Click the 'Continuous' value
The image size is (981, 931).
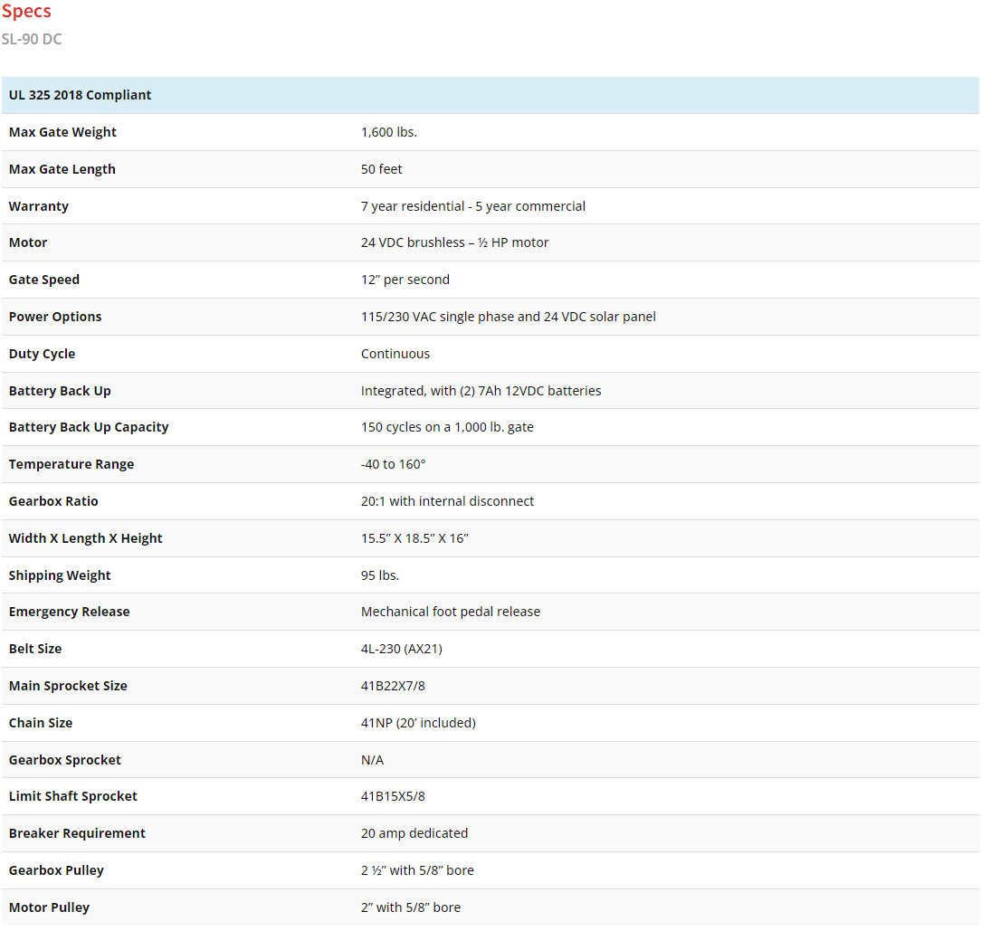pos(395,354)
